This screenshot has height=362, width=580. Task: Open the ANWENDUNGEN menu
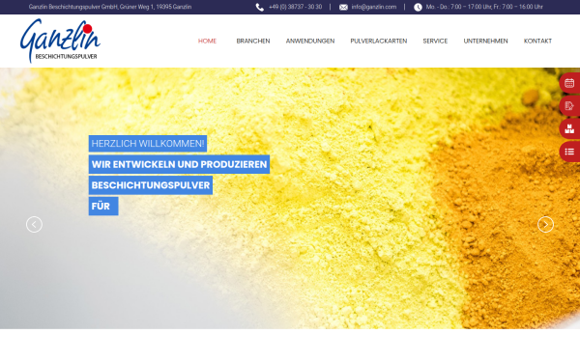tap(310, 41)
